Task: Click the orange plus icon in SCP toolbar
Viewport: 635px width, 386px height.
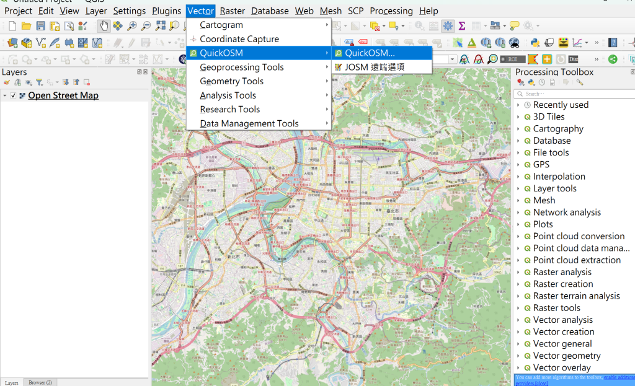Action: (547, 59)
